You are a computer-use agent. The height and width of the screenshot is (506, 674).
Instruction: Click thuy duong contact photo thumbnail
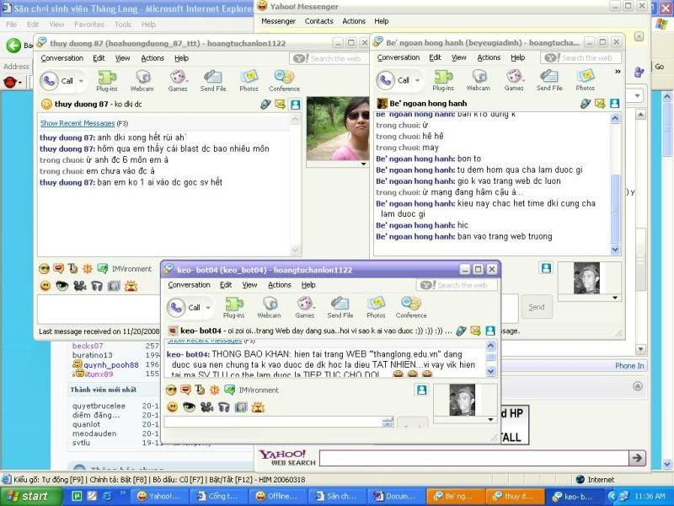[x=338, y=128]
